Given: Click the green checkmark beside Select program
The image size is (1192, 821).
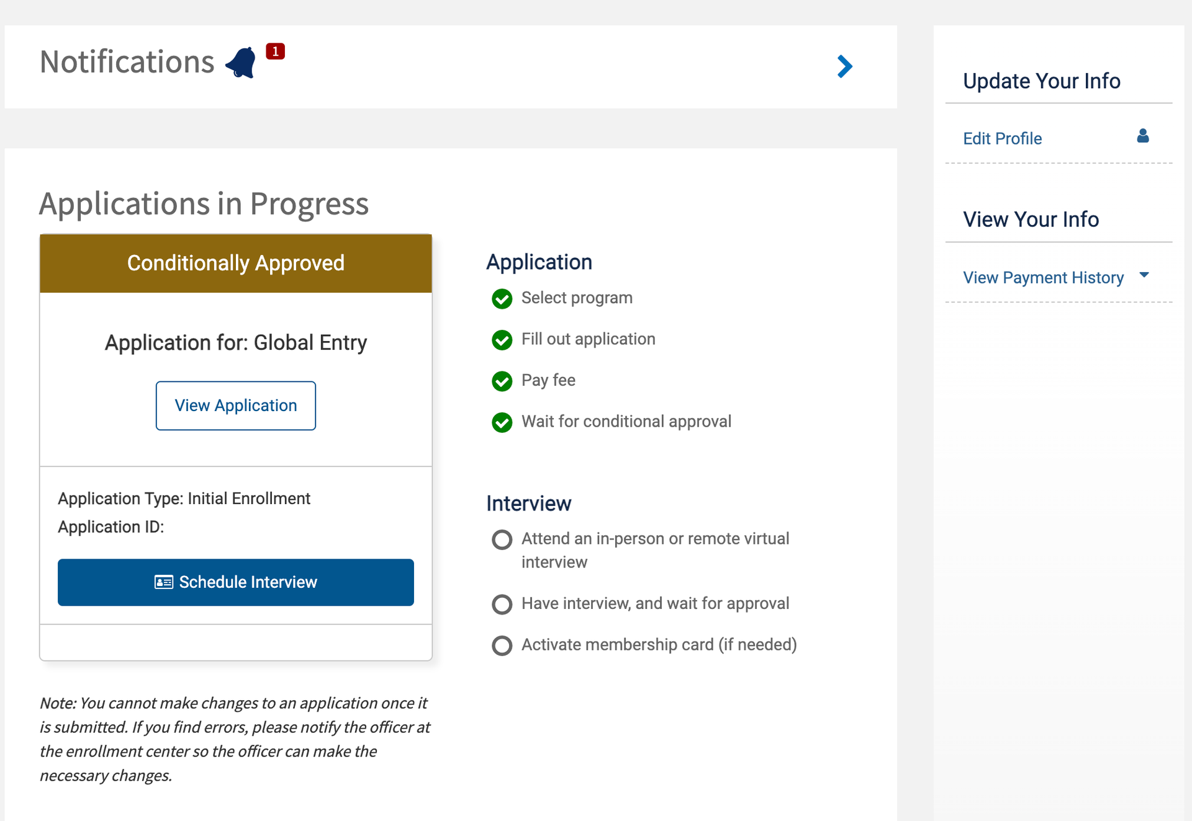Looking at the screenshot, I should point(502,299).
